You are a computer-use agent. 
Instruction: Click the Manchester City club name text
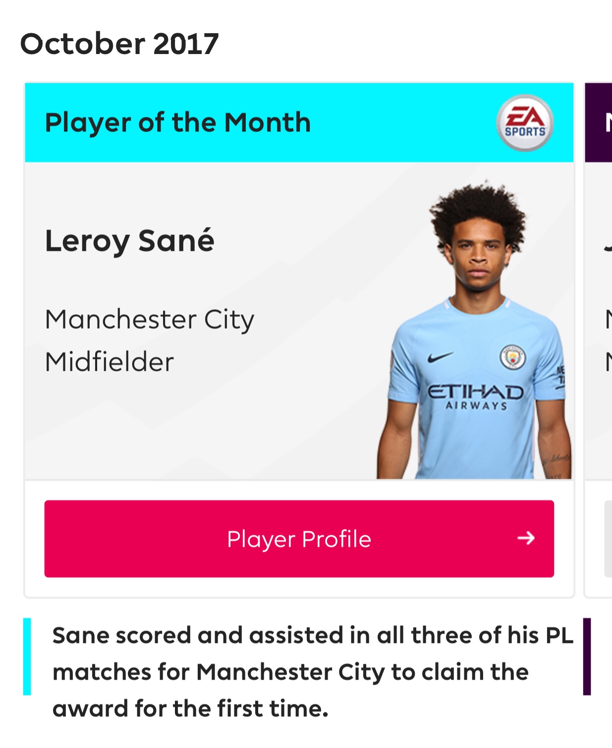(150, 320)
